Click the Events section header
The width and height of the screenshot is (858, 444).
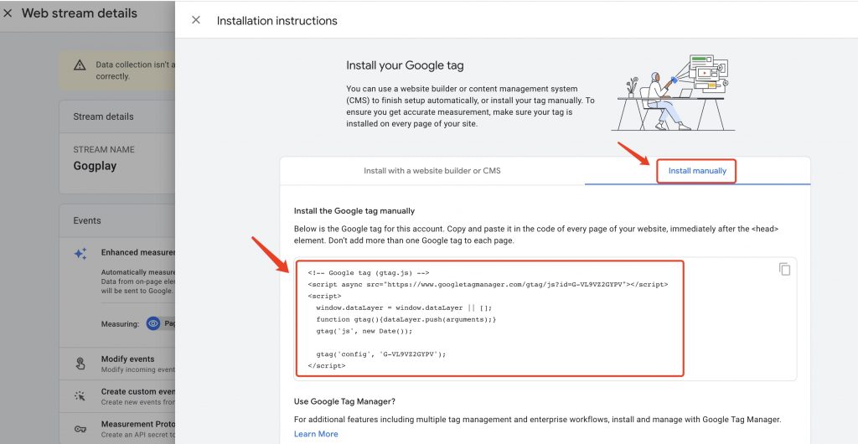[87, 220]
